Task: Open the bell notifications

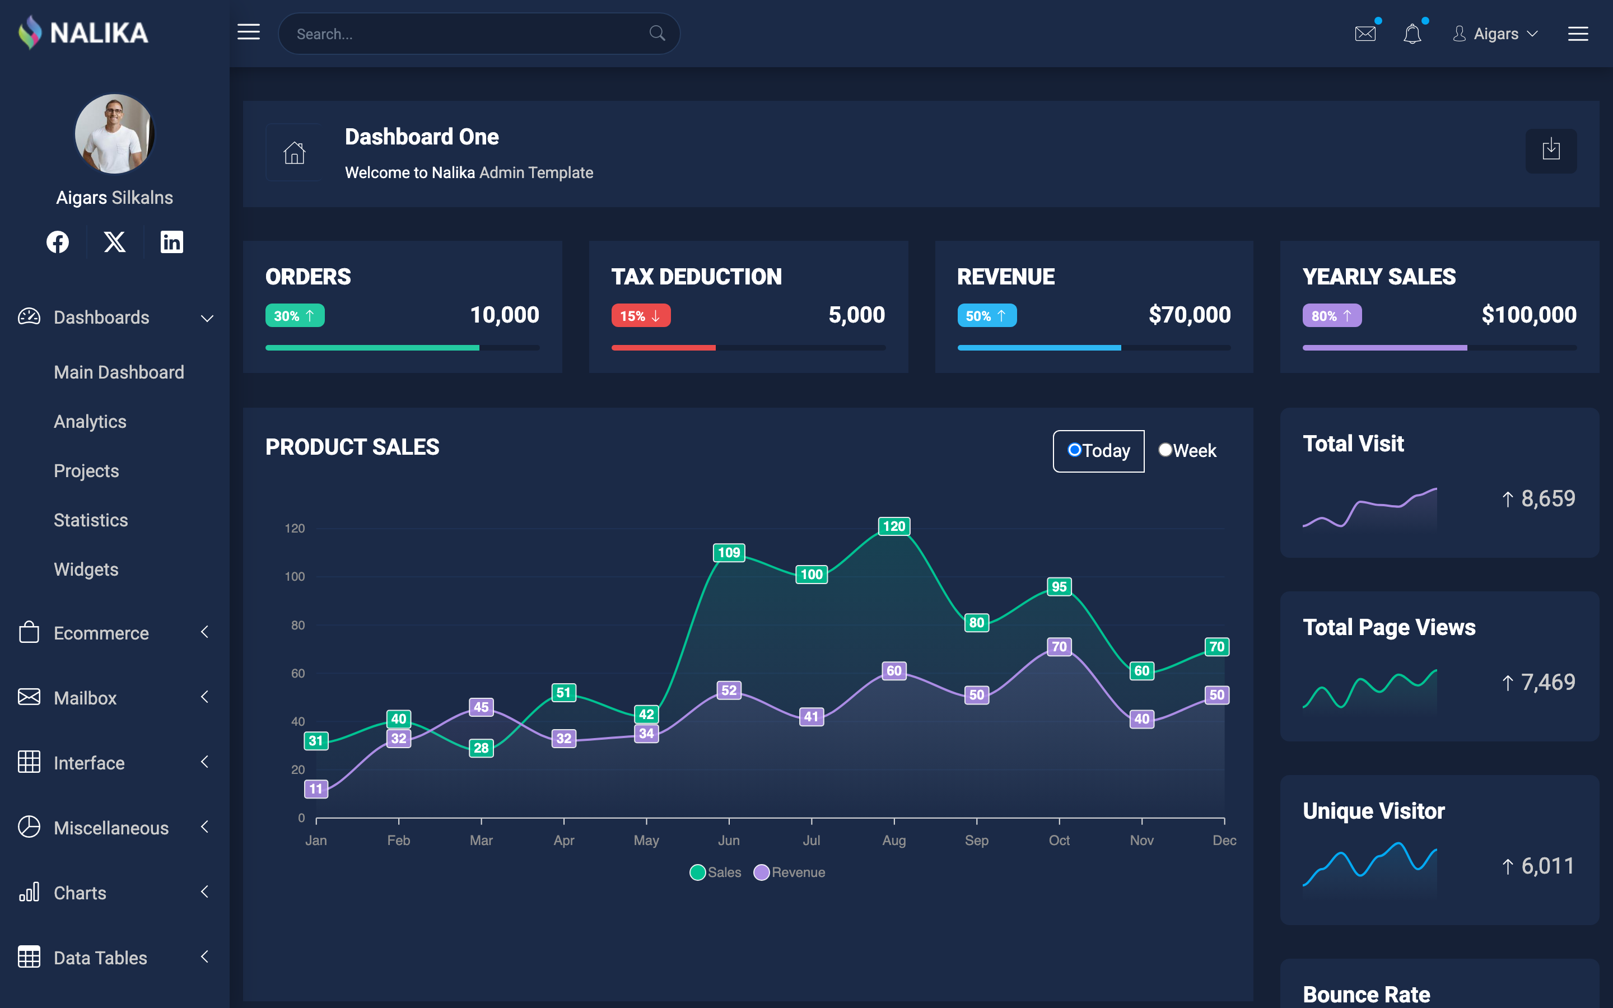Action: click(1412, 34)
